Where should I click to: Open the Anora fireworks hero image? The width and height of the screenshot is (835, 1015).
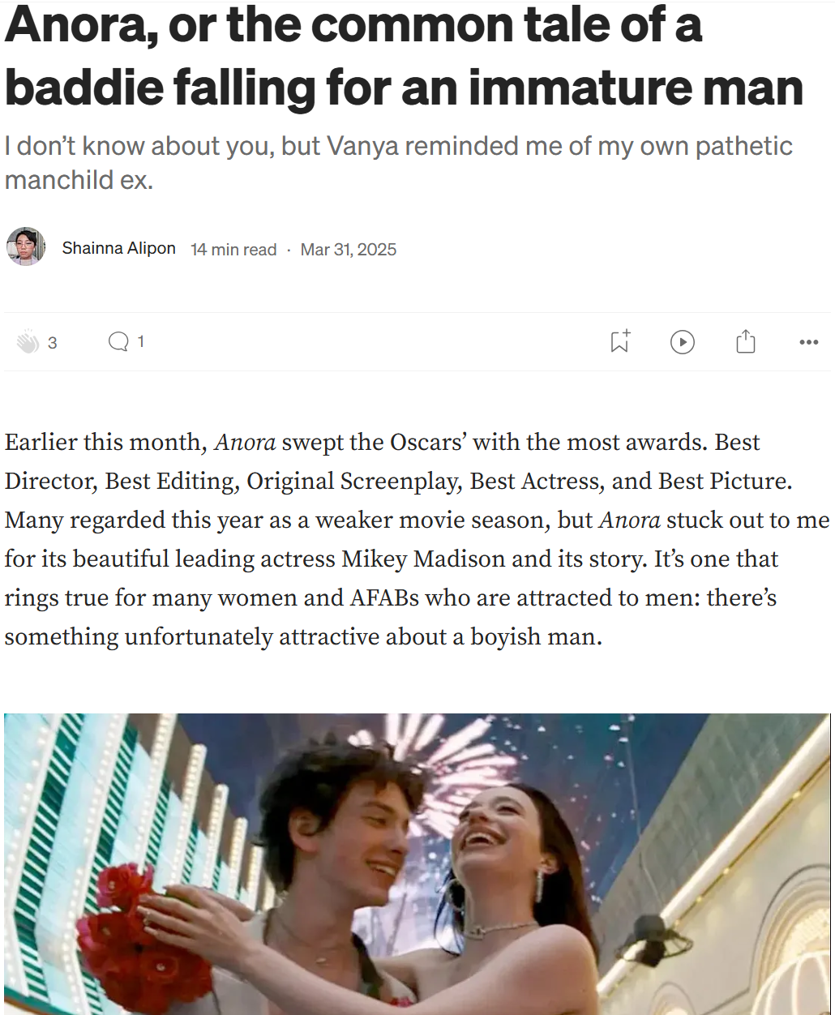click(417, 863)
